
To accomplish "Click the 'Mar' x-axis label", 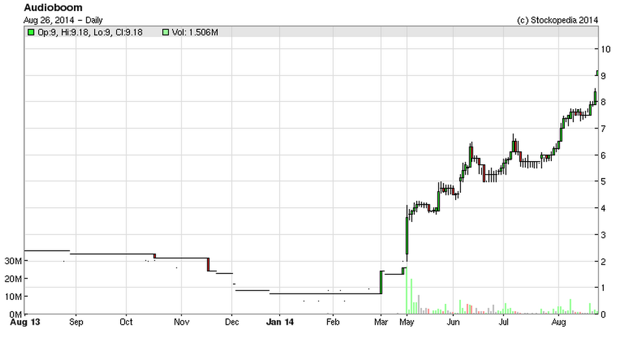I will pos(381,322).
